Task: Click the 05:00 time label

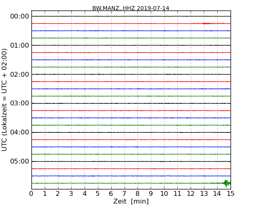Action: (x=20, y=161)
